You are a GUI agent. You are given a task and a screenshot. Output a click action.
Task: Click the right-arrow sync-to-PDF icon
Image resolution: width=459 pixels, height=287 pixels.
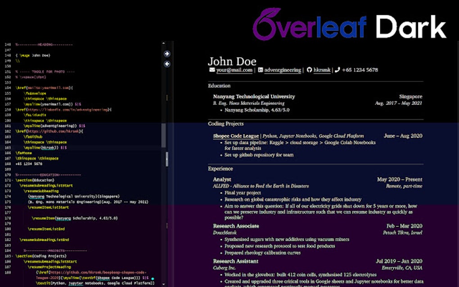(x=167, y=53)
